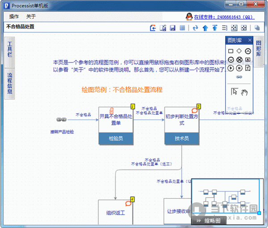The width and height of the screenshot is (268, 228).
Task: Open the 工具栏 side tab
Action: (x=10, y=52)
